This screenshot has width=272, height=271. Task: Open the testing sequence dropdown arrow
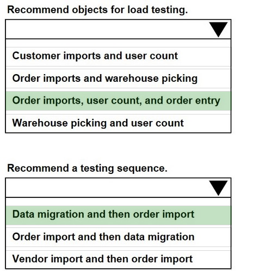coord(218,188)
